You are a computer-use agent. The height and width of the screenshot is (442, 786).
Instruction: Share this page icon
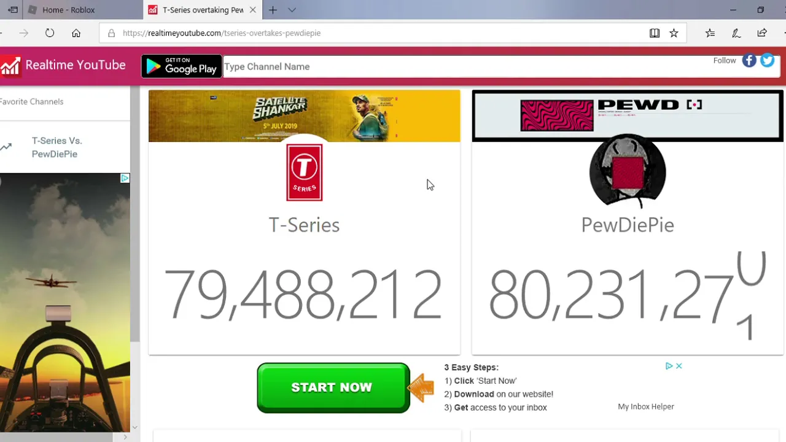point(762,33)
